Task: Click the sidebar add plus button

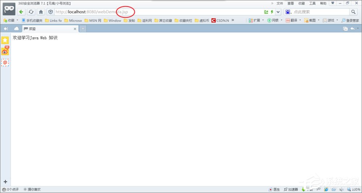Action: (5, 182)
